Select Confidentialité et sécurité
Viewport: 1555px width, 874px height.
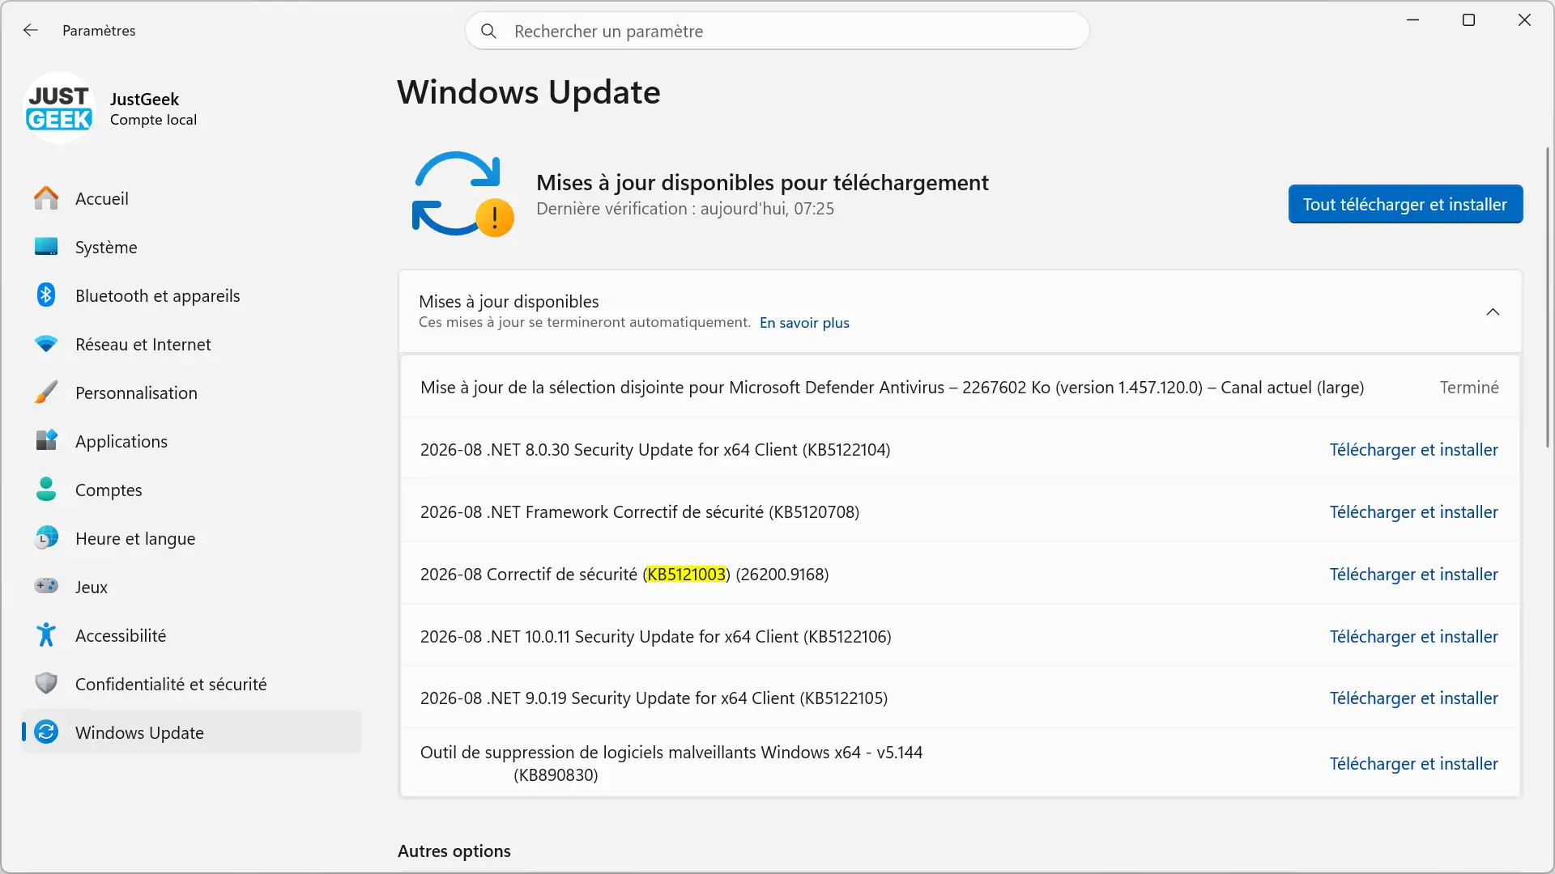click(x=192, y=684)
